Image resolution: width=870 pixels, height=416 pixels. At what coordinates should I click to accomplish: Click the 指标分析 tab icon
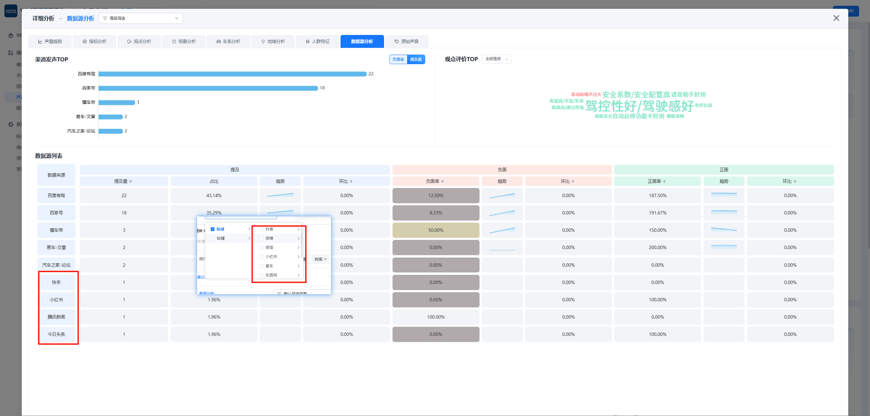click(x=85, y=42)
